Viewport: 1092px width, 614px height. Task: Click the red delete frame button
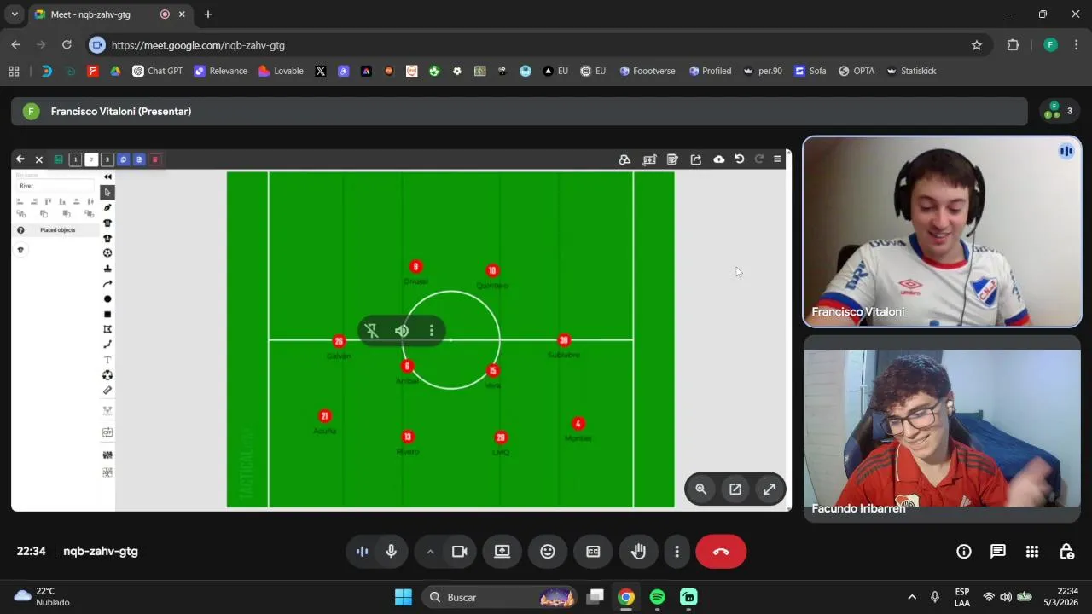click(x=155, y=159)
